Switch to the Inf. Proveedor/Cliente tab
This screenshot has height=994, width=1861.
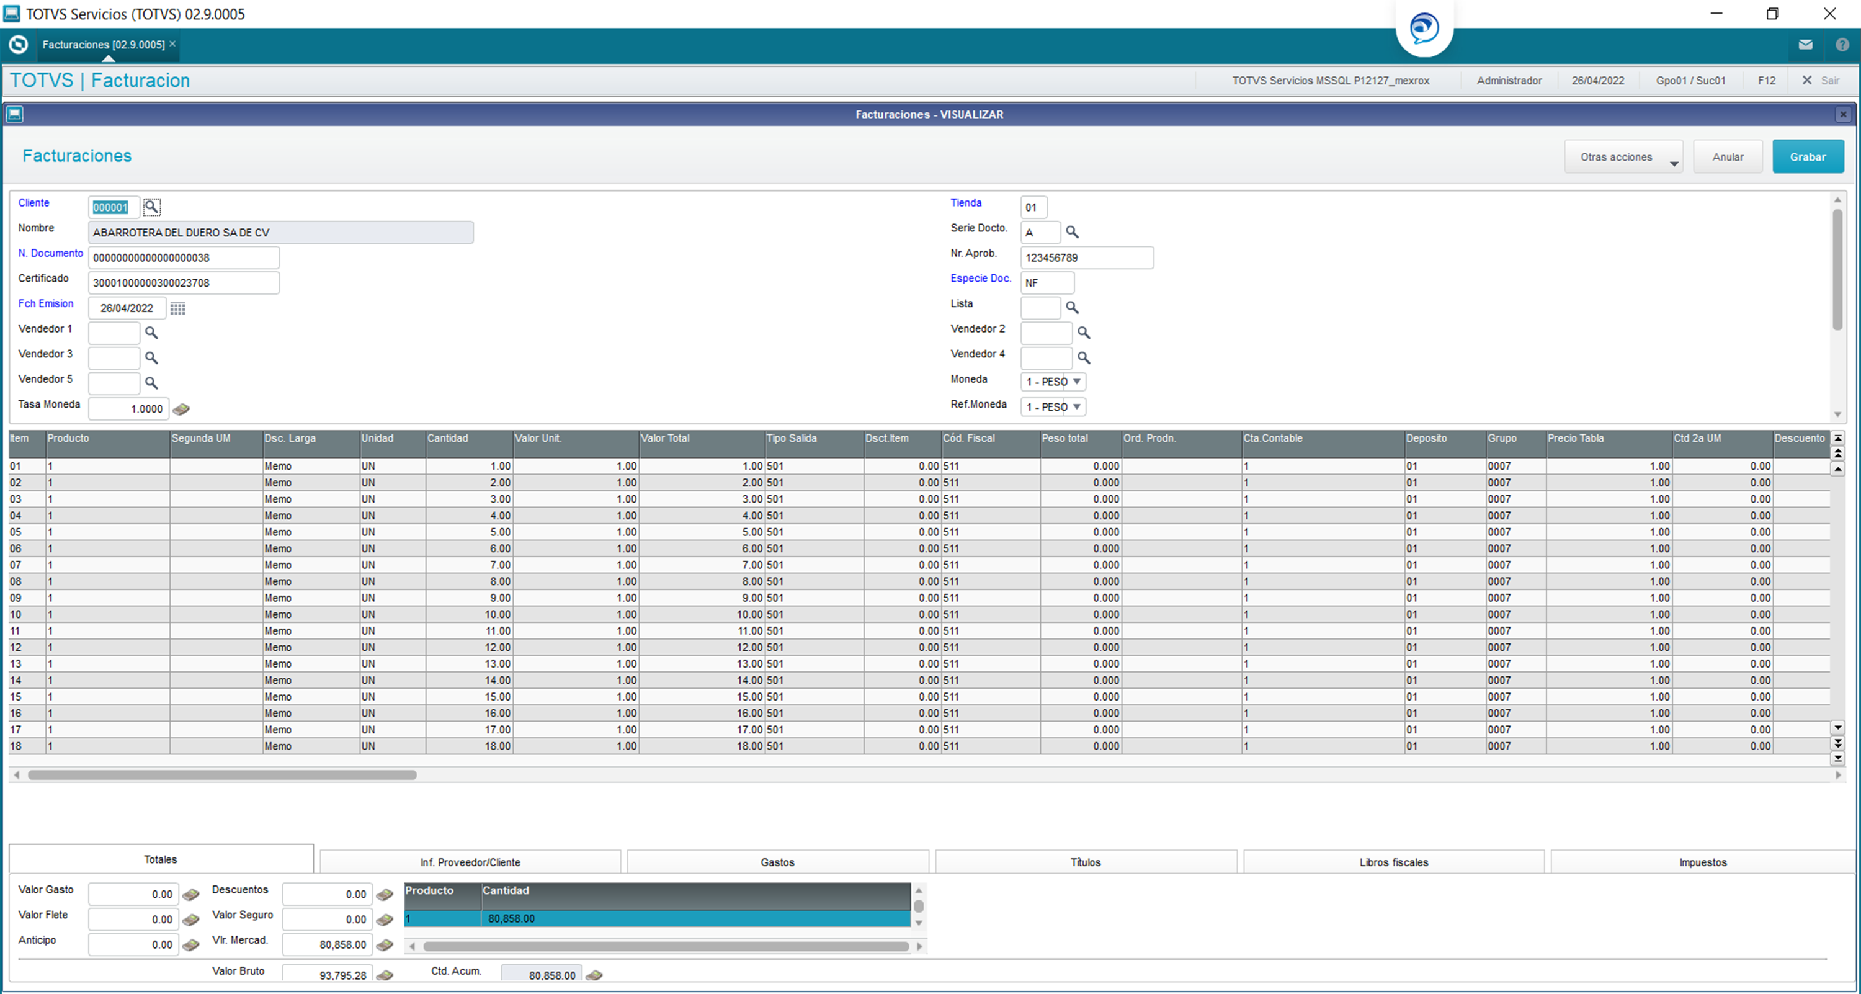pyautogui.click(x=470, y=862)
